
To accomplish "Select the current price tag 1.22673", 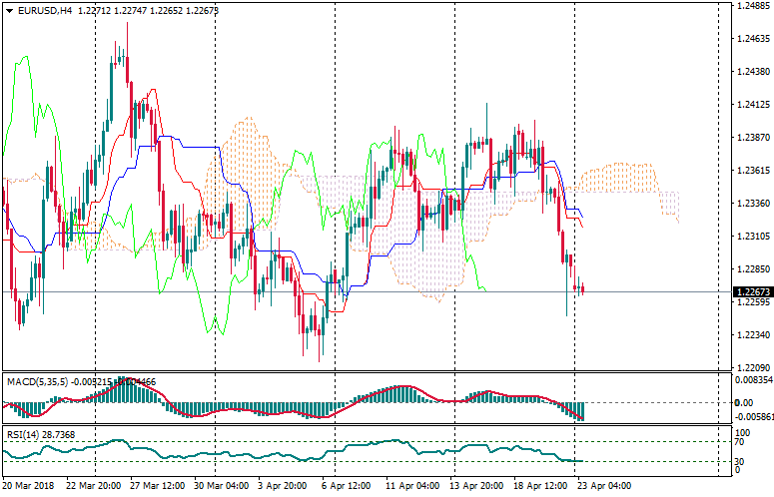I will (x=752, y=292).
